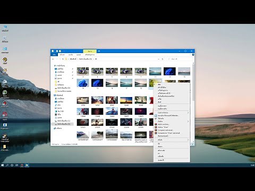Open the highlighted Picture Tools Manage tab
This screenshot has height=191, width=255.
[x=90, y=51]
